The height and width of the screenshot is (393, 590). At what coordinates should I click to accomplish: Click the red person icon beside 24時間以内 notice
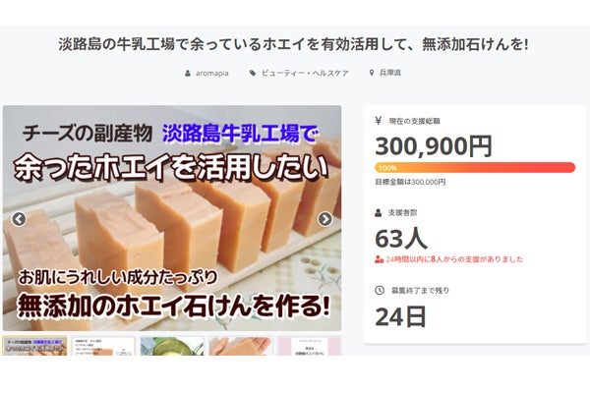point(379,259)
